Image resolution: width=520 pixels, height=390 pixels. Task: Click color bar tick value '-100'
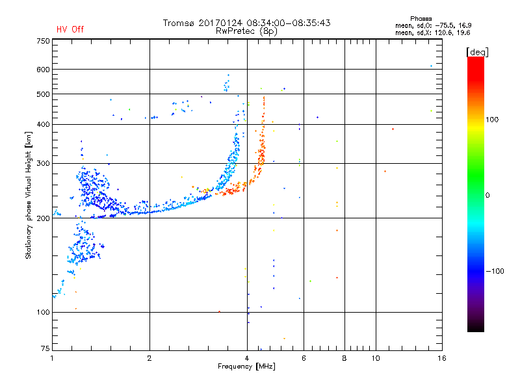click(x=495, y=271)
